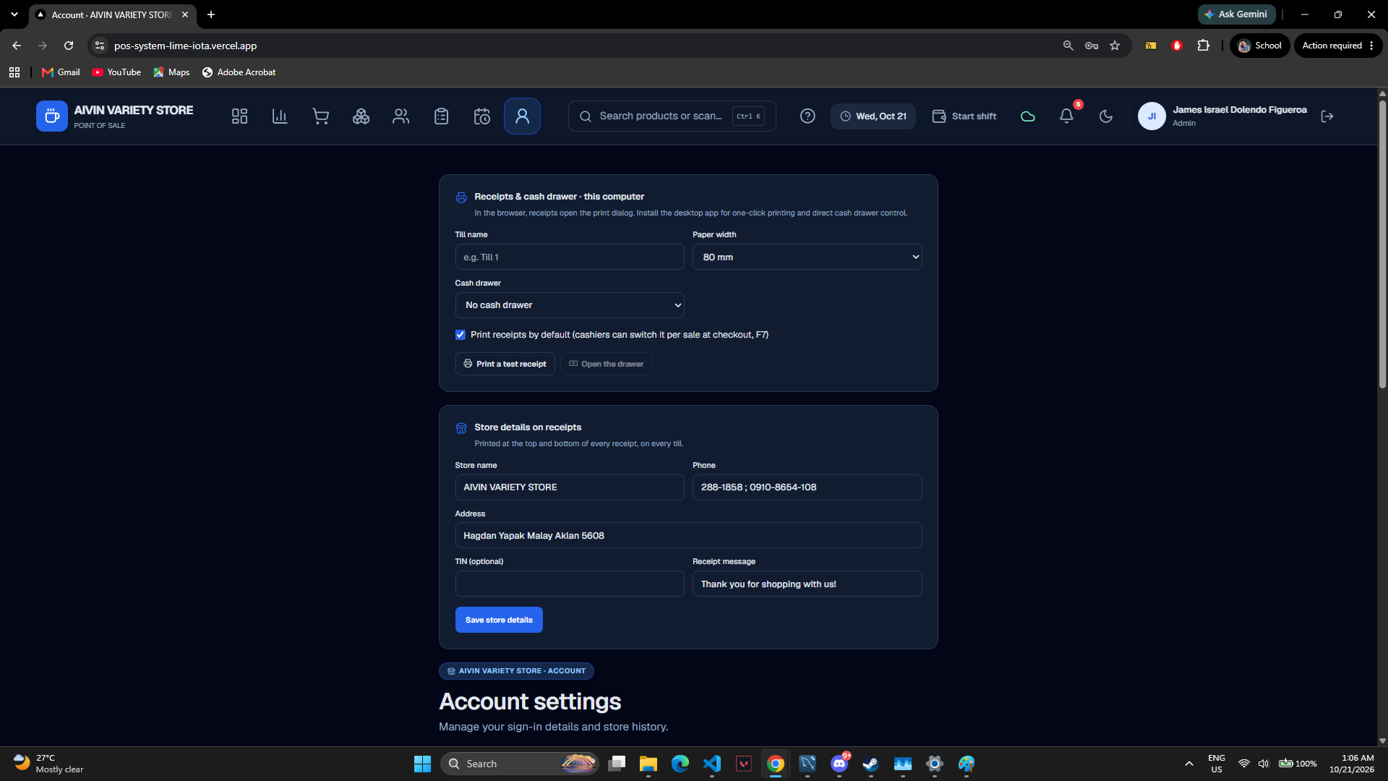Open the School profile button

click(x=1260, y=46)
